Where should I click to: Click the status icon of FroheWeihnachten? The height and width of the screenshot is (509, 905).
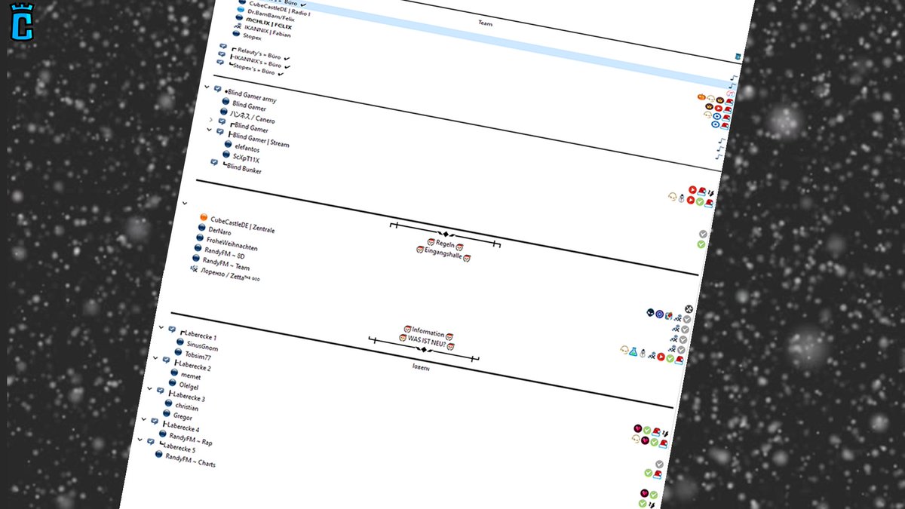tap(200, 238)
